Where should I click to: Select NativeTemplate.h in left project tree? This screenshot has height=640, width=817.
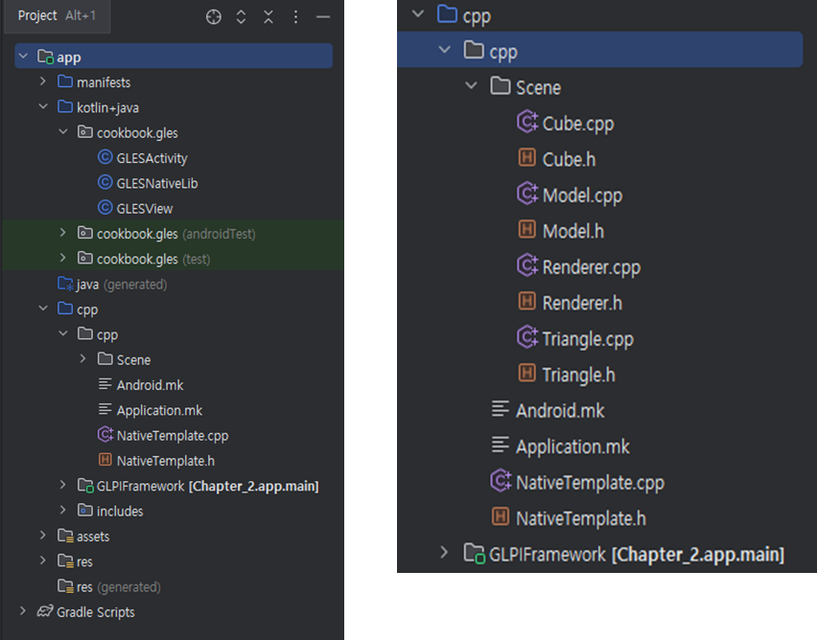[x=166, y=461]
